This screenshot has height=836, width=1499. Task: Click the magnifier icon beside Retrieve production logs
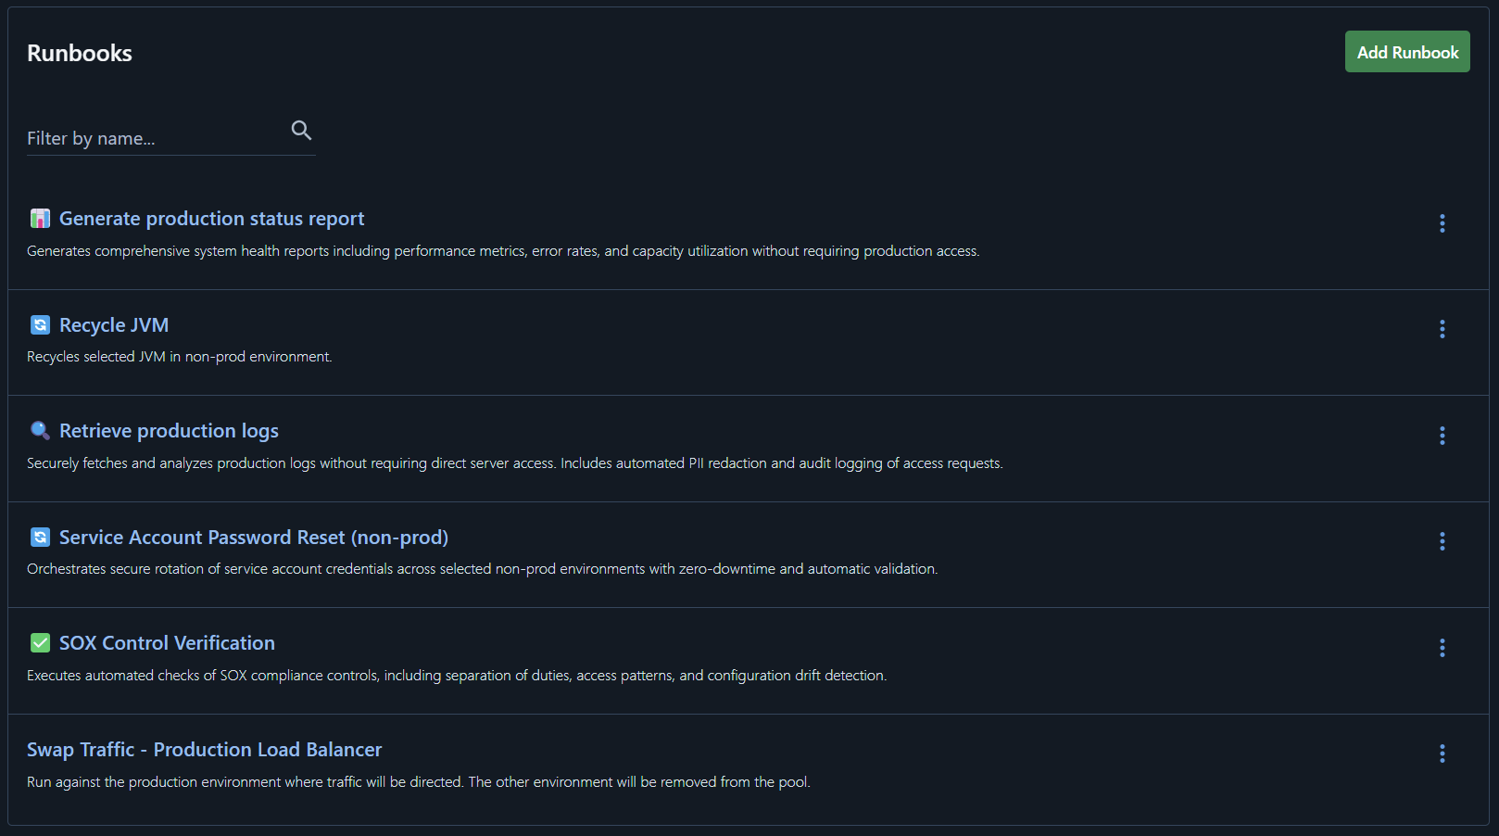pos(40,430)
